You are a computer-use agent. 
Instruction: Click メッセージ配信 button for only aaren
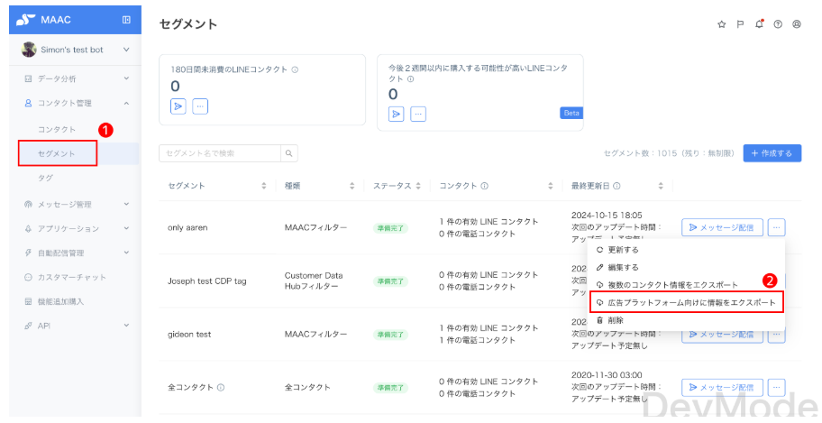point(723,227)
